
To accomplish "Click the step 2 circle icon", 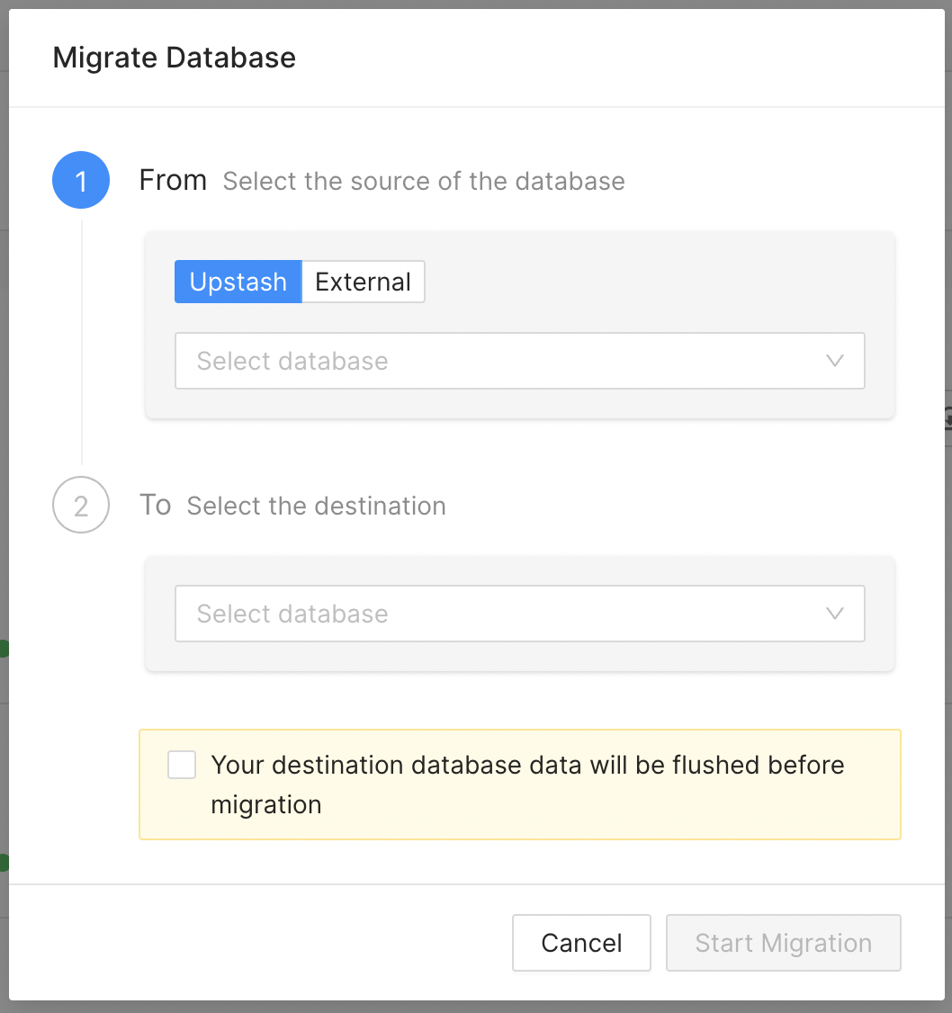I will [81, 506].
